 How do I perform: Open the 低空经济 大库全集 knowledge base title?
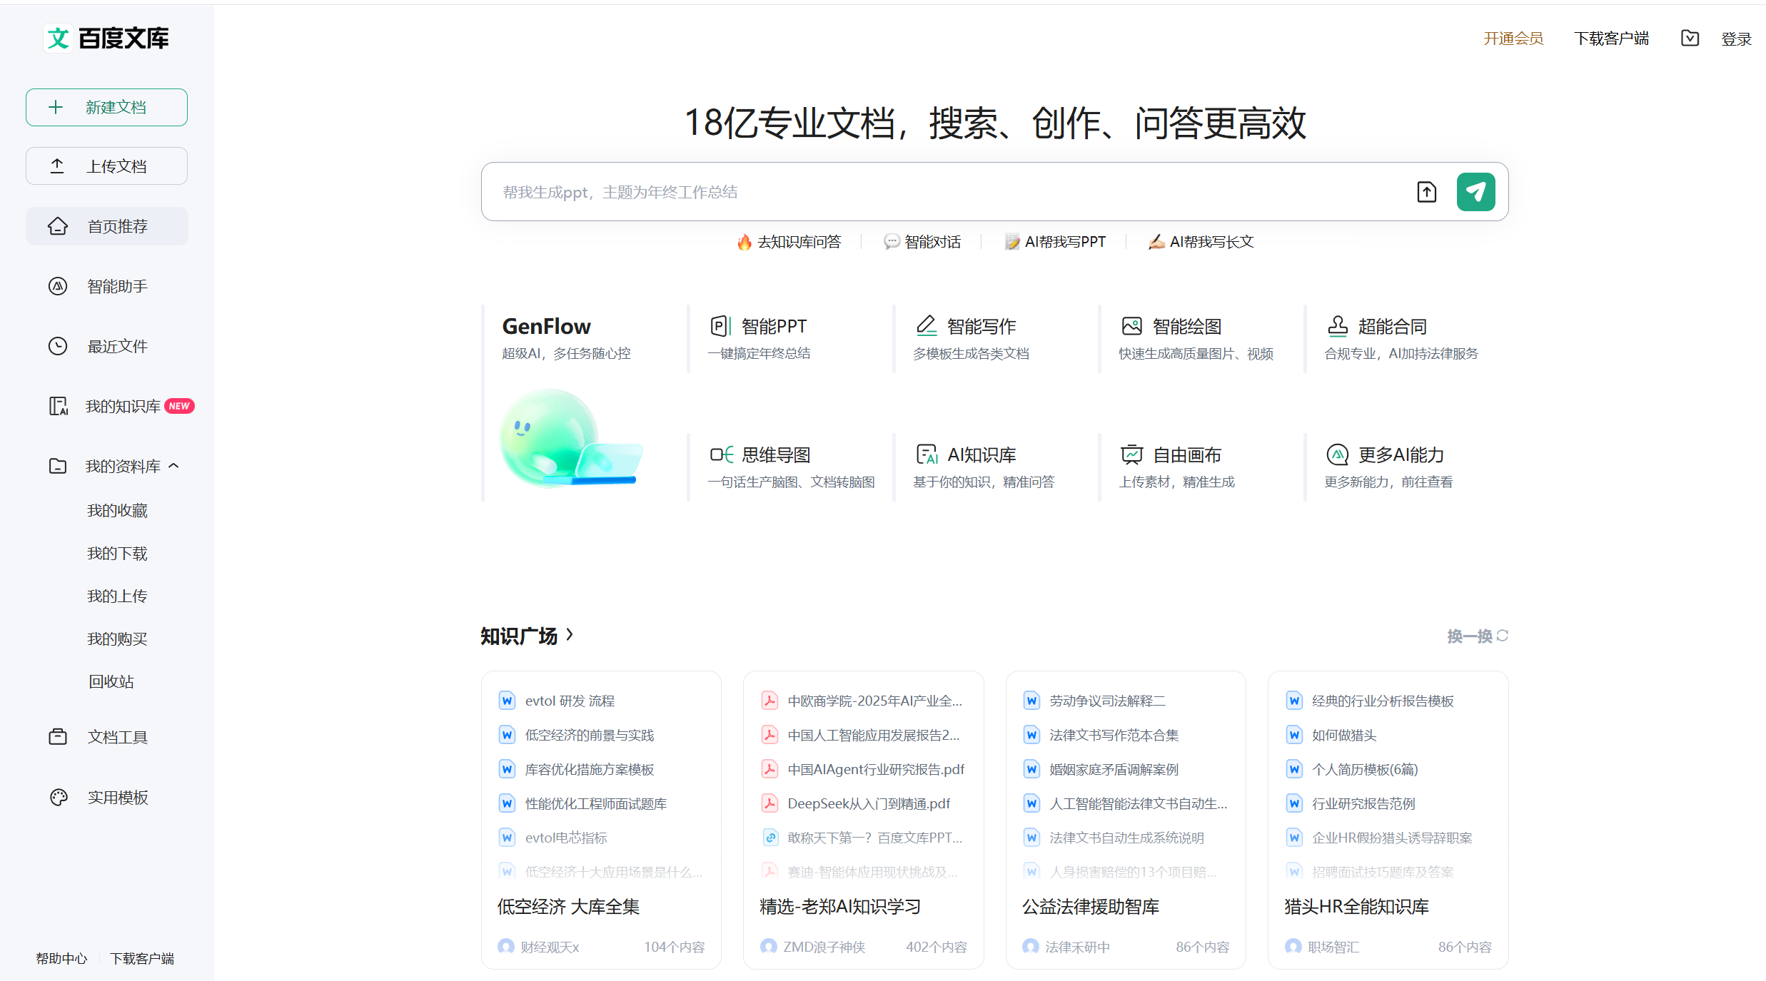click(568, 906)
